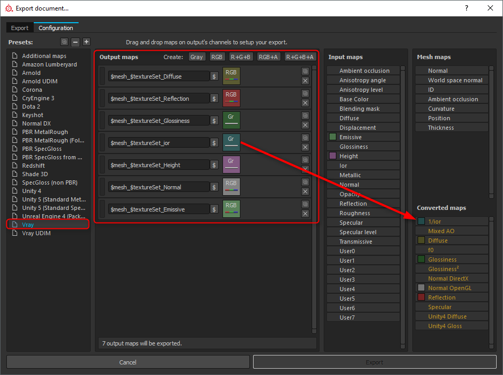This screenshot has height=375, width=503.
Task: Open help with the question mark icon
Action: 467,8
